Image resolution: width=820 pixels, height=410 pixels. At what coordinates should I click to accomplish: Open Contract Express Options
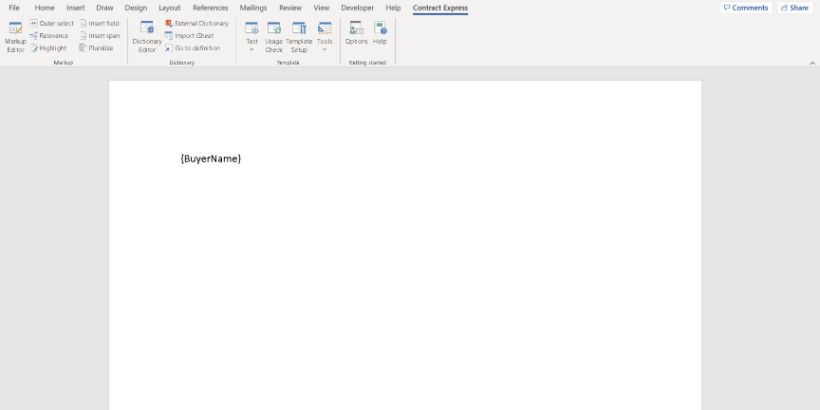tap(356, 33)
